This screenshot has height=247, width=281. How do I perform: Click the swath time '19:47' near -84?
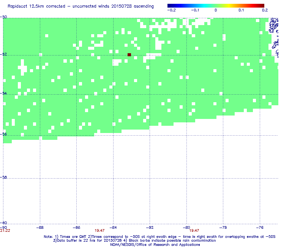click(x=99, y=231)
